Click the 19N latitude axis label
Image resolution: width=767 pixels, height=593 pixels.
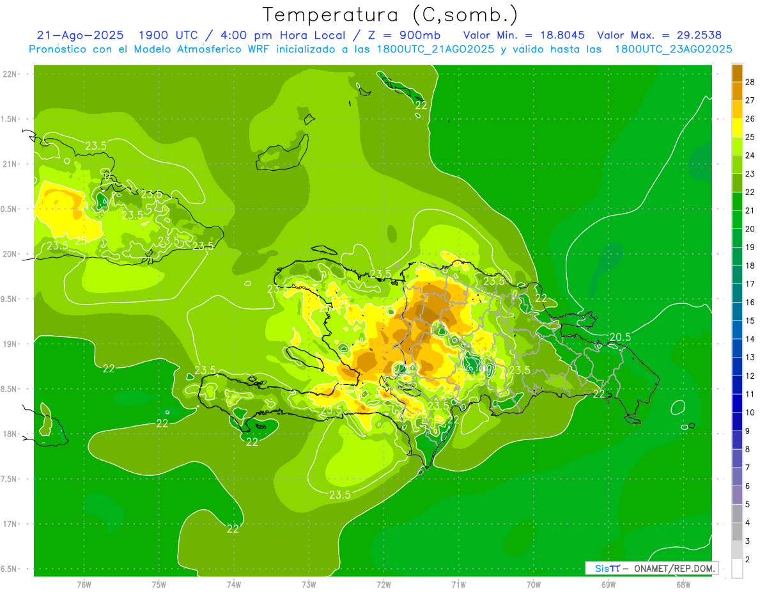coord(10,344)
